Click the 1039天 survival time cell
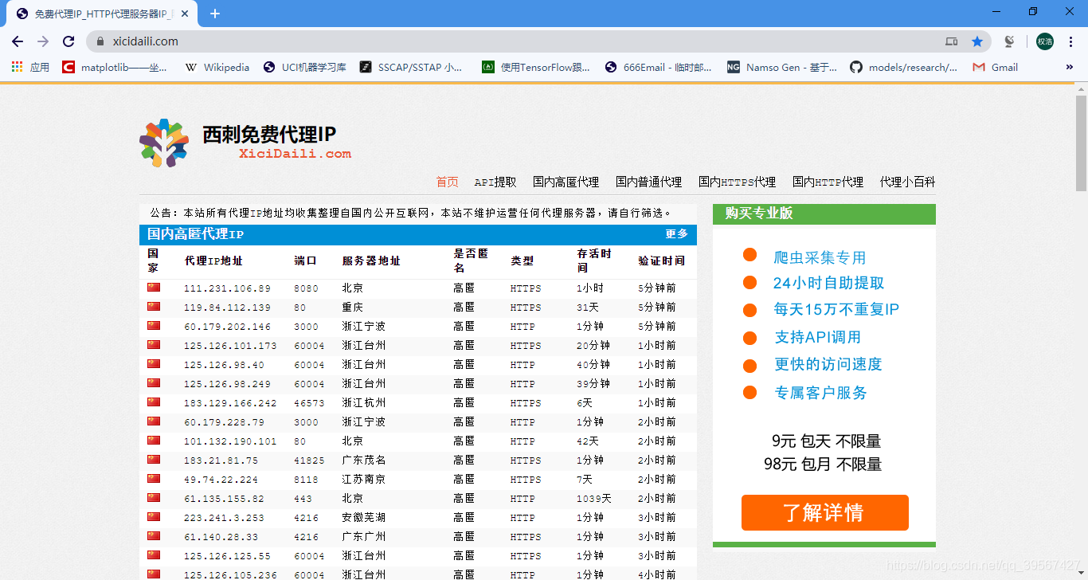Image resolution: width=1088 pixels, height=580 pixels. pos(594,499)
